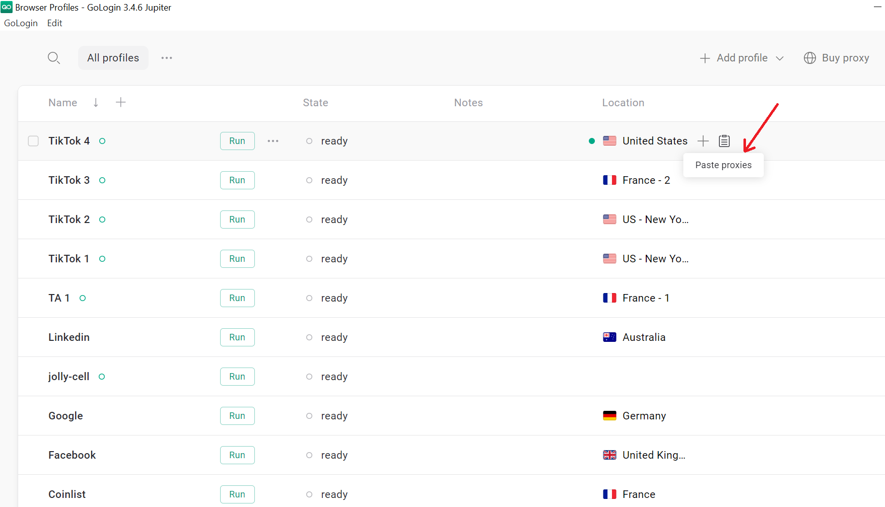Click the Notes column header
The height and width of the screenshot is (507, 885).
tap(468, 103)
